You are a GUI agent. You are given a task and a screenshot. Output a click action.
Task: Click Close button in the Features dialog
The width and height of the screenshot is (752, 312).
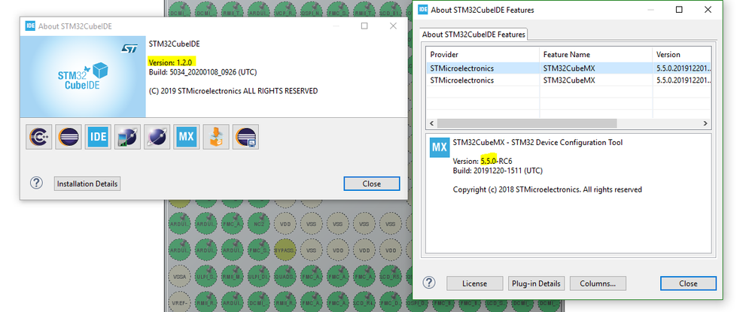(688, 283)
